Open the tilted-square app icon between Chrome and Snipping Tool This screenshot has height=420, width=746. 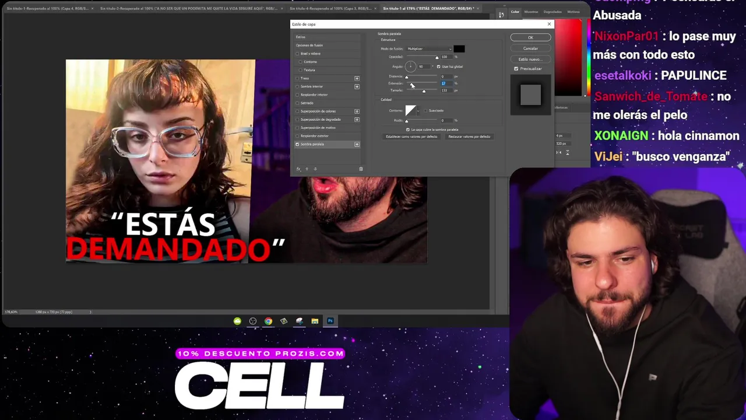[284, 321]
